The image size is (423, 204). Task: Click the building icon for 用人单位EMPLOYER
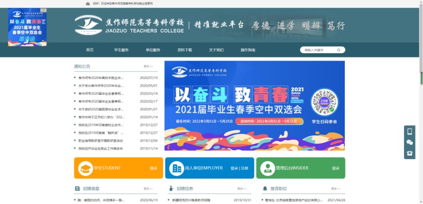(x=177, y=168)
